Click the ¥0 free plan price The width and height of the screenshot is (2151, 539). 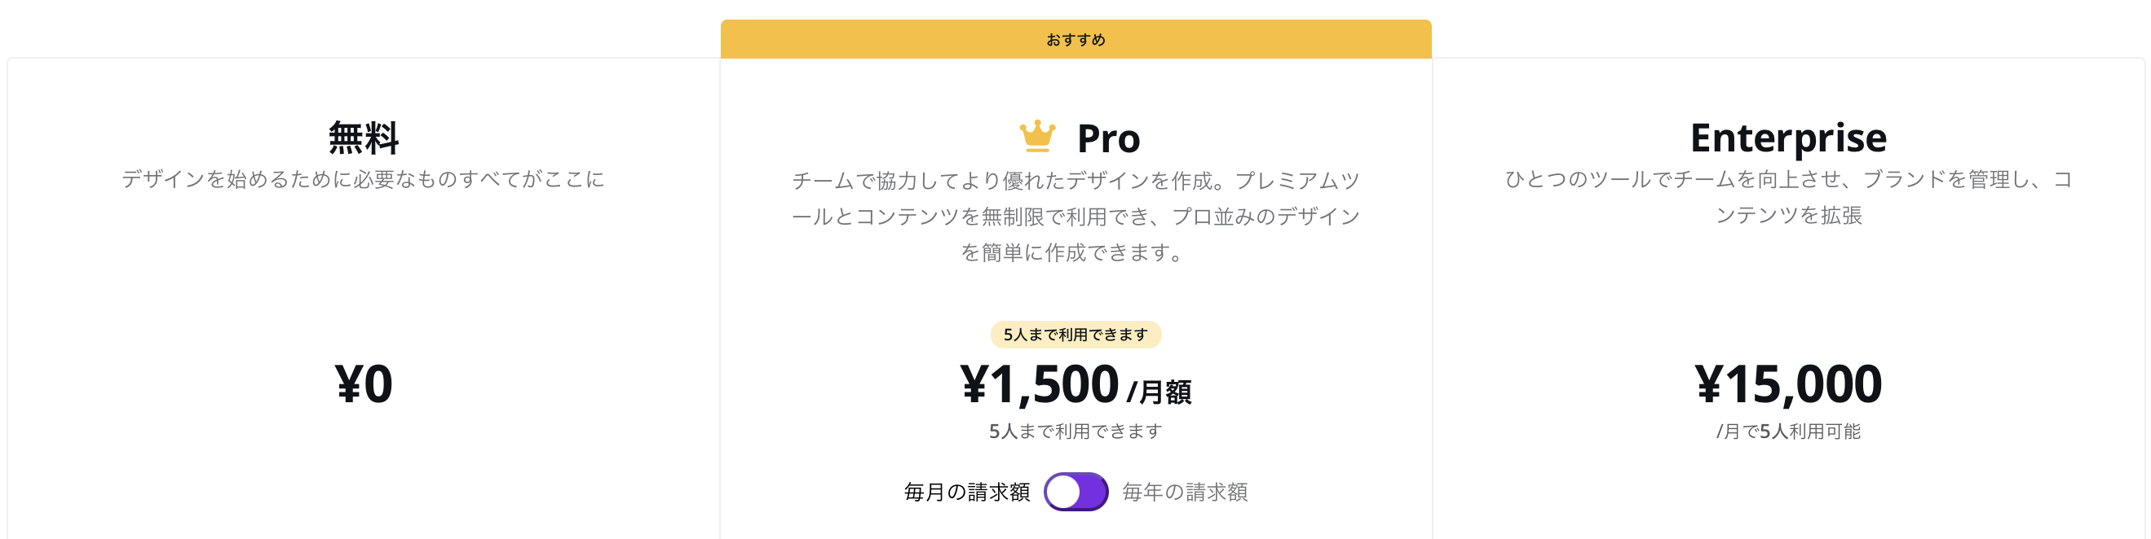click(363, 383)
